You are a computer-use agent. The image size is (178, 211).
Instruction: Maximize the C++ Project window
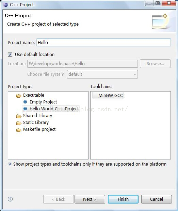click(158, 3)
